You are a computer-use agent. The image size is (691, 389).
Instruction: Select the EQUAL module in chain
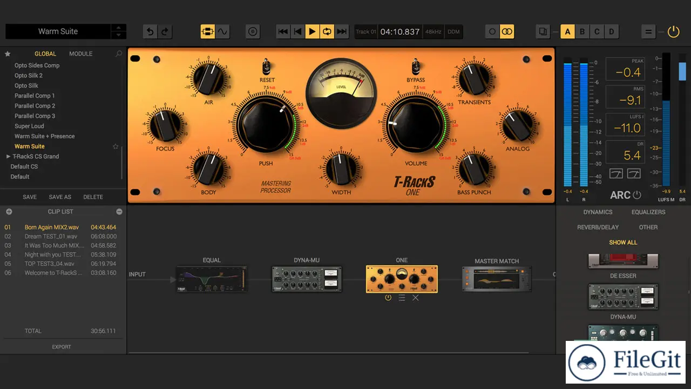[x=212, y=279]
